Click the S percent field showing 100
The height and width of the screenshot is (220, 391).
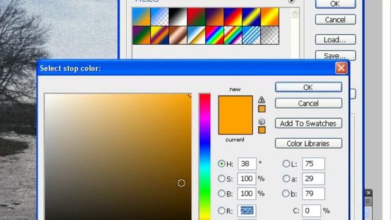pos(247,179)
